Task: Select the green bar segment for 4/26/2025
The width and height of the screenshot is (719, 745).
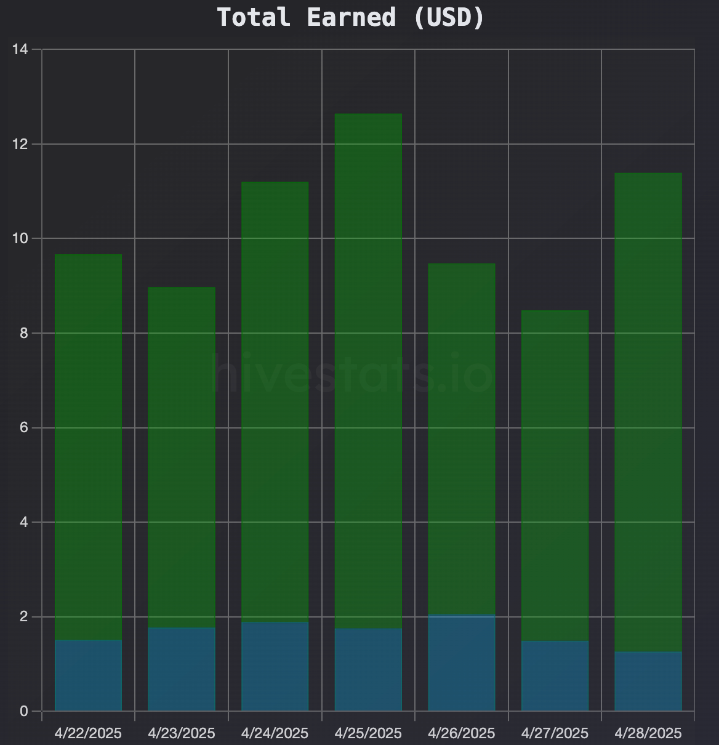Action: tap(462, 439)
